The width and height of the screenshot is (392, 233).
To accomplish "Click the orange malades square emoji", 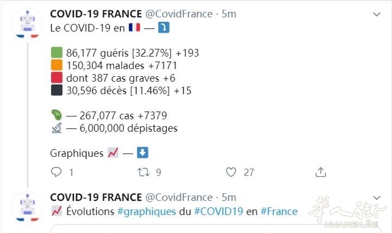I will point(57,65).
